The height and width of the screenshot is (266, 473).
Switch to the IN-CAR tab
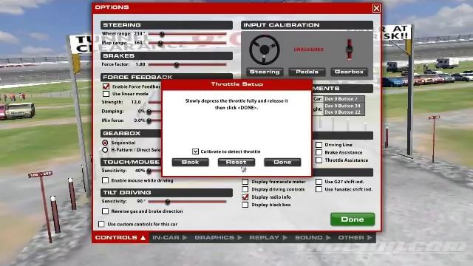tap(170, 238)
